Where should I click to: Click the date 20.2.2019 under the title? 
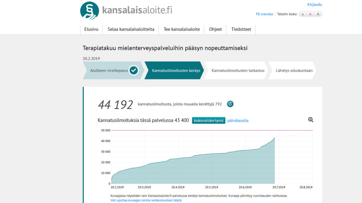(x=91, y=58)
